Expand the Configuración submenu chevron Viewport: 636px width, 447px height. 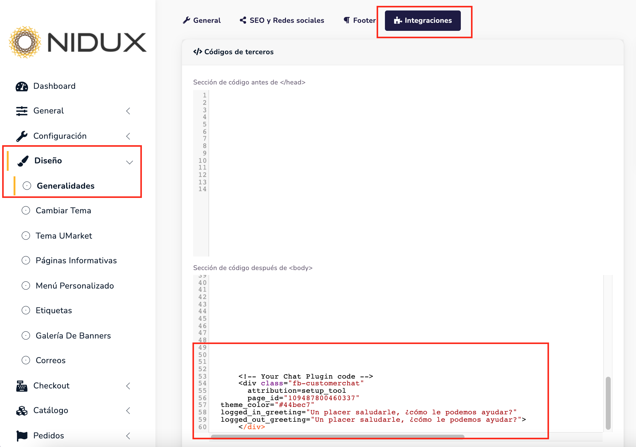pos(128,136)
